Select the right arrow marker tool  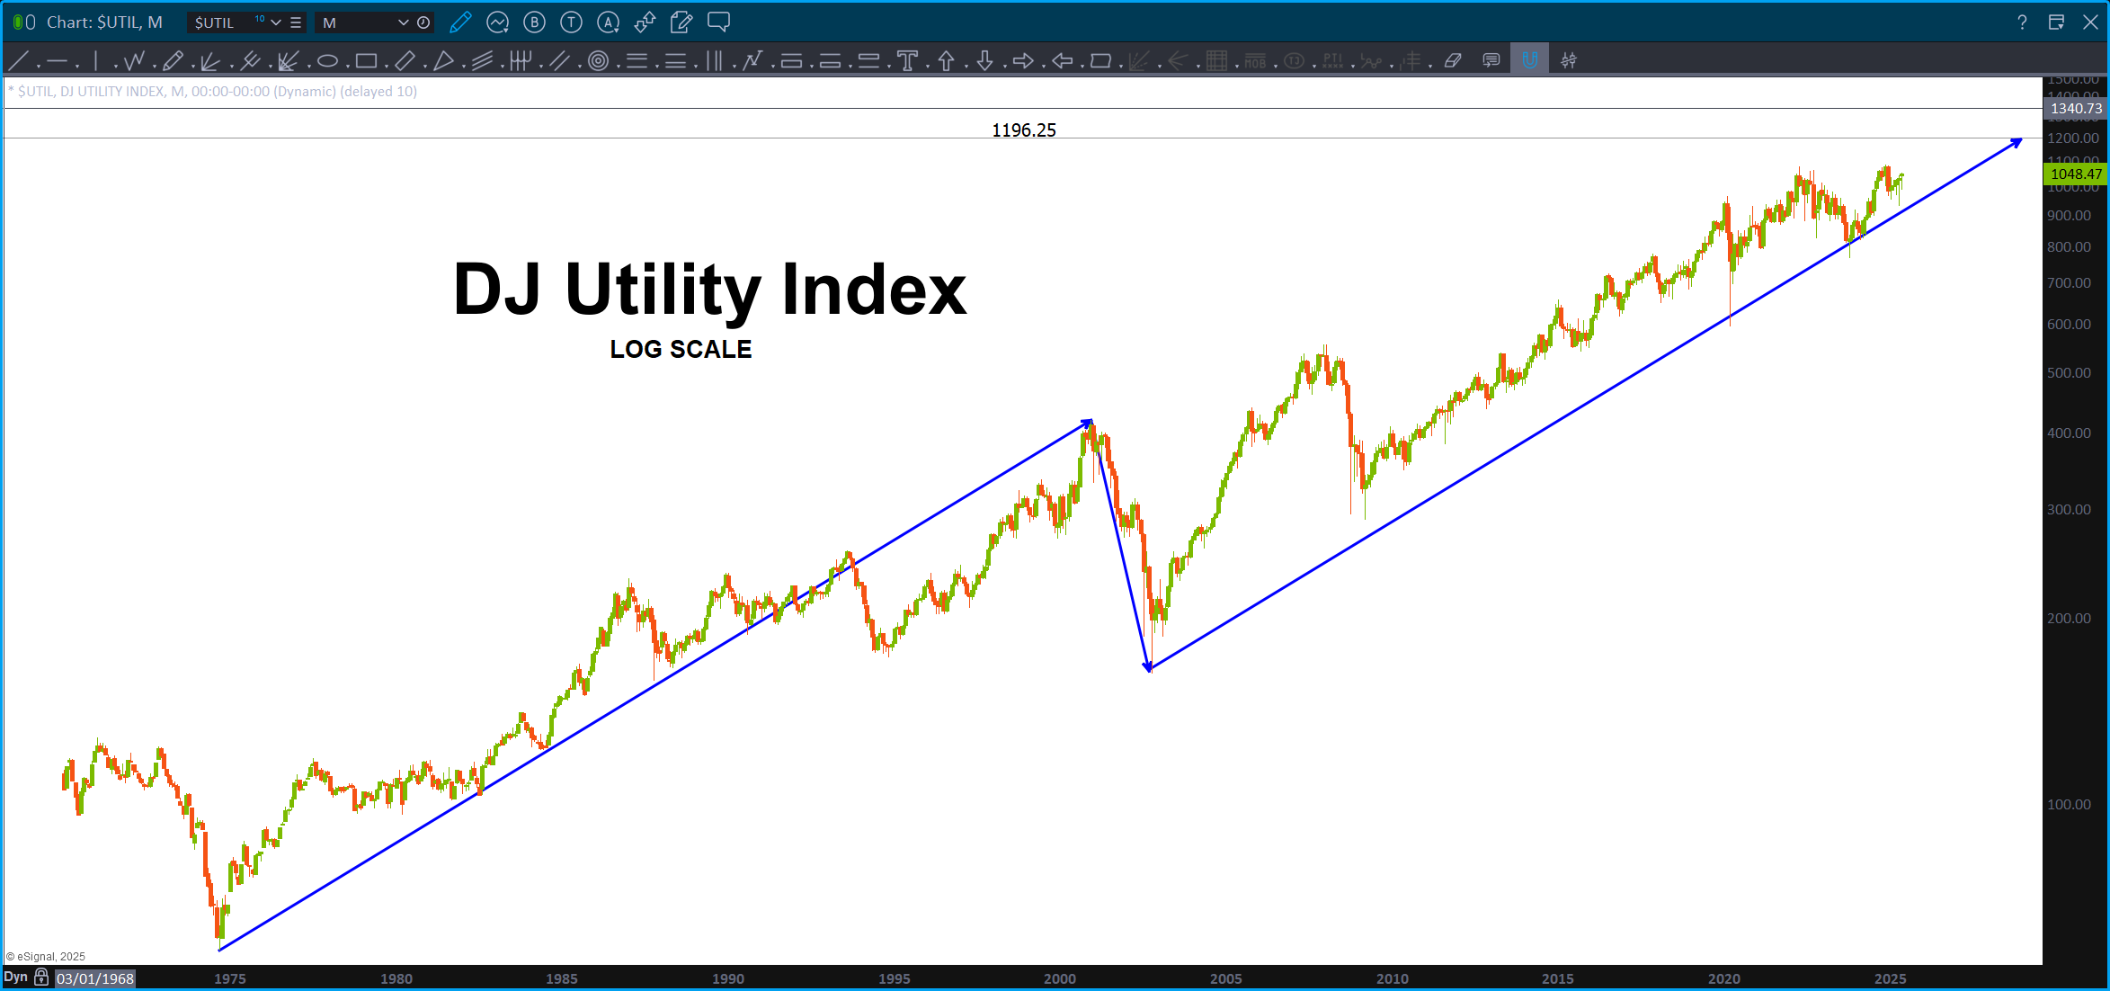tap(1023, 61)
